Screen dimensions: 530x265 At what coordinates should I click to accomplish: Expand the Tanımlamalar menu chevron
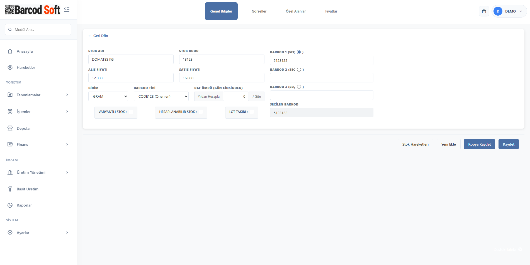pyautogui.click(x=67, y=95)
